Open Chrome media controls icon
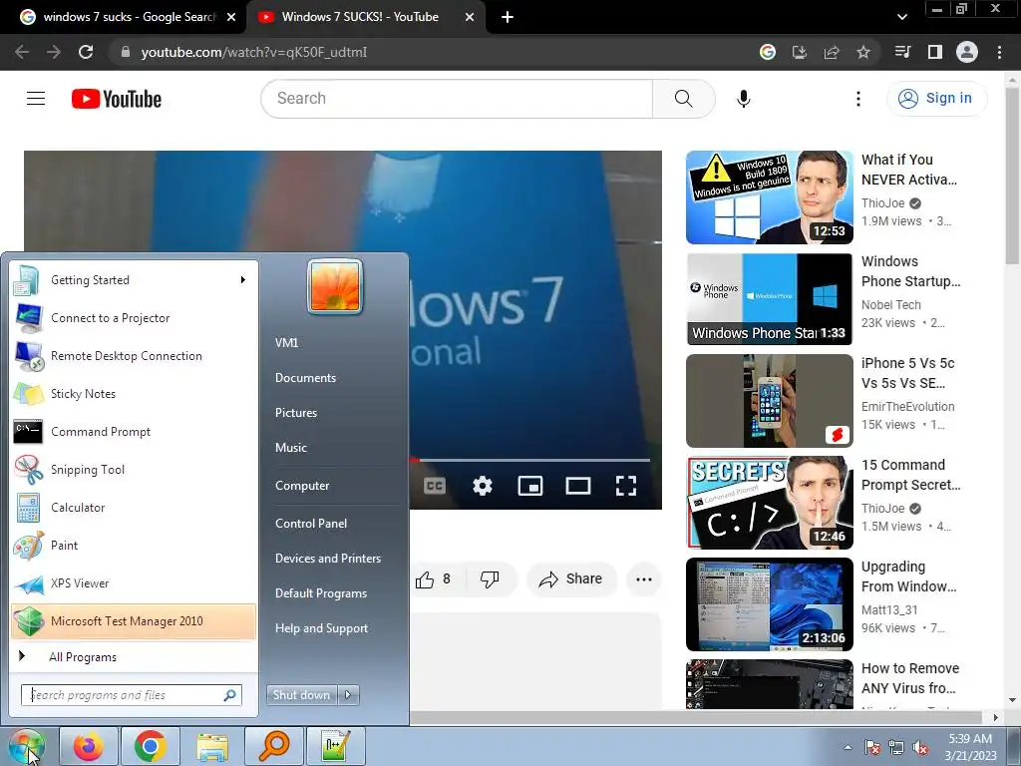Viewport: 1021px width, 766px height. tap(903, 52)
